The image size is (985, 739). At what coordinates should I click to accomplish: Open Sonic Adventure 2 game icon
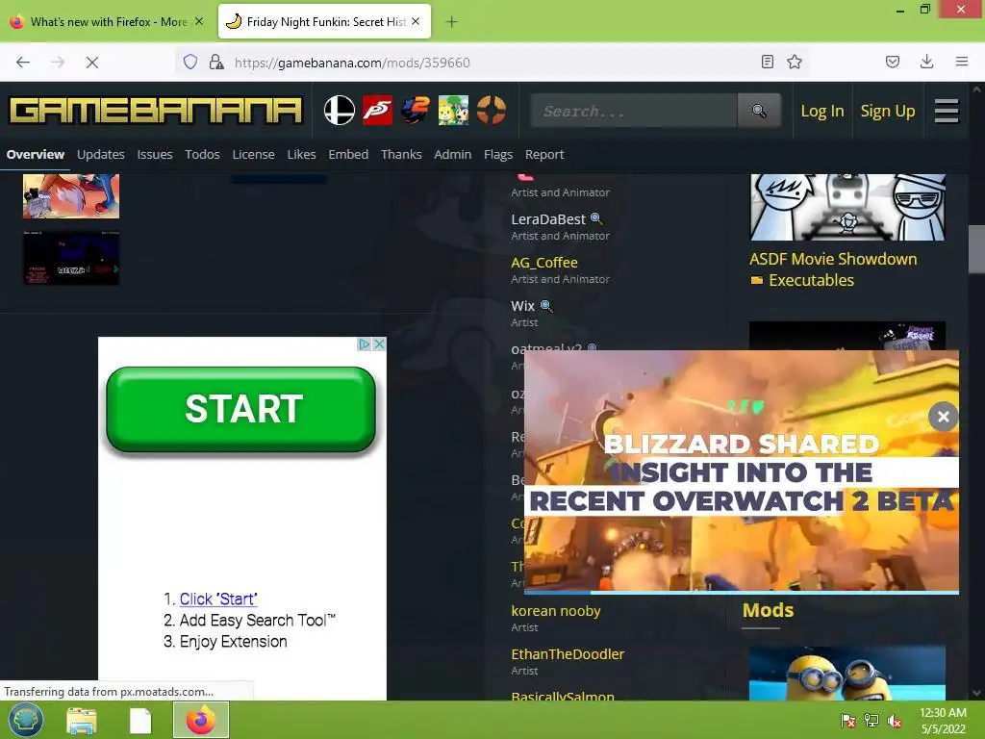coord(416,111)
